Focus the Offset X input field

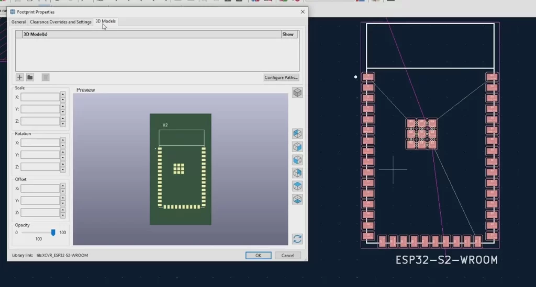click(x=40, y=188)
